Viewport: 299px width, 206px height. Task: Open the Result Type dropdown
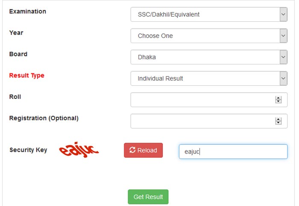coord(209,78)
